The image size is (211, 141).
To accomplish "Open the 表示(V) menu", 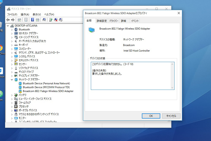I will click(37, 14).
